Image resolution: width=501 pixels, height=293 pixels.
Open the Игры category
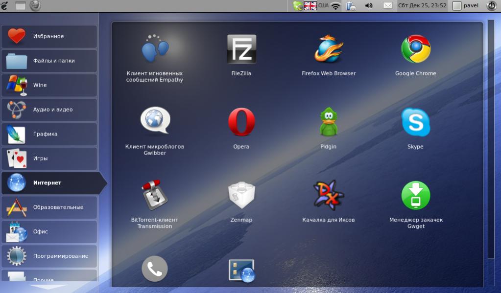click(x=49, y=158)
